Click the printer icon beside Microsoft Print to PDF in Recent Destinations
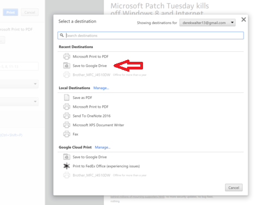273x205 pixels. tap(67, 56)
